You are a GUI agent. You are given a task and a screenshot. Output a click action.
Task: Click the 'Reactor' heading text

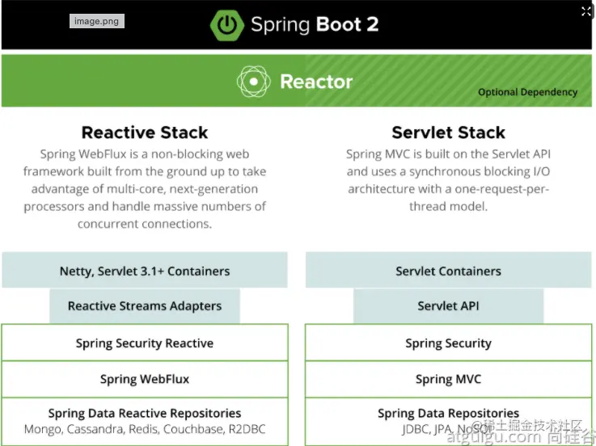(316, 82)
